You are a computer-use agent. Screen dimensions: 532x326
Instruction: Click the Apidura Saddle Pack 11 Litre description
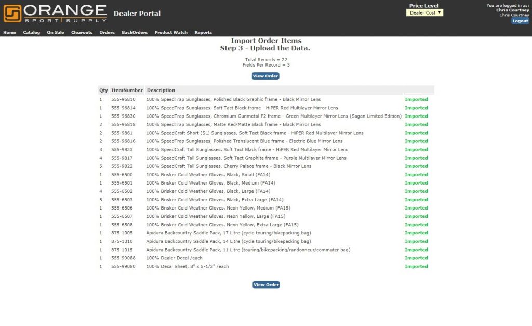tap(248, 250)
